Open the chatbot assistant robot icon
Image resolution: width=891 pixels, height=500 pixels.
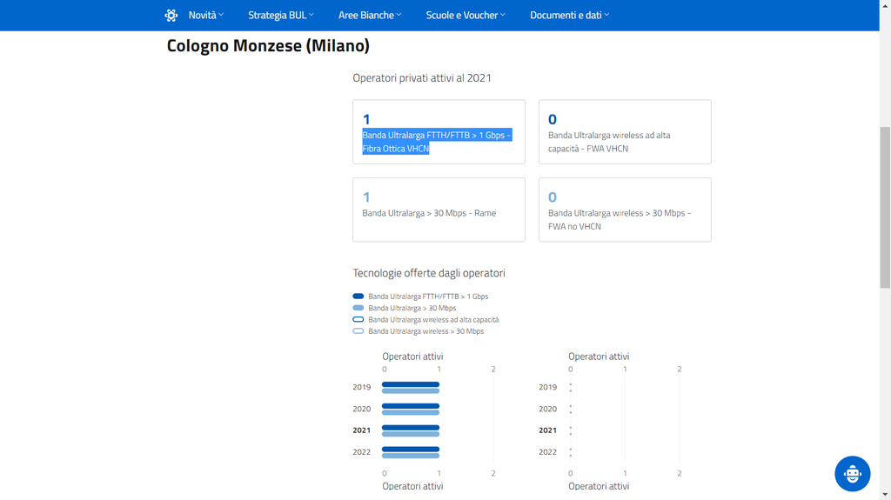(x=852, y=473)
